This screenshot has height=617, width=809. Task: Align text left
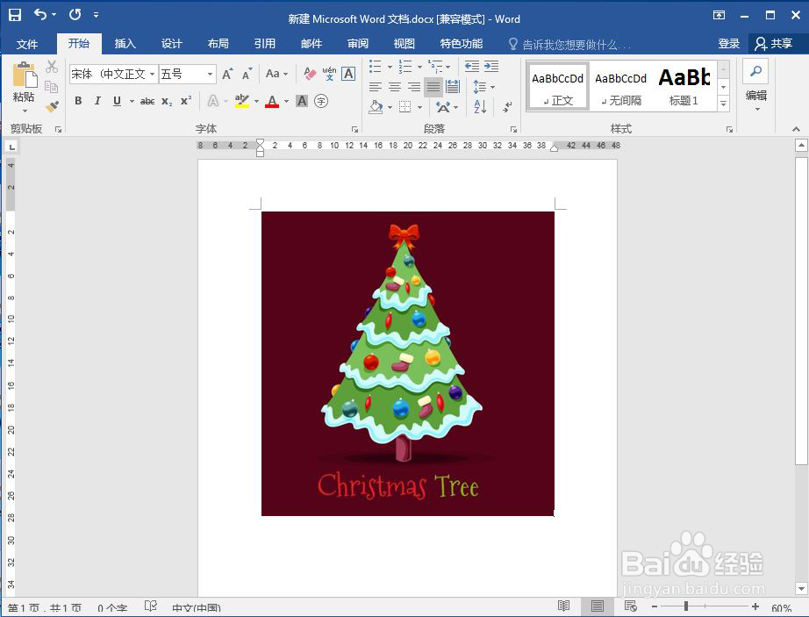click(376, 87)
